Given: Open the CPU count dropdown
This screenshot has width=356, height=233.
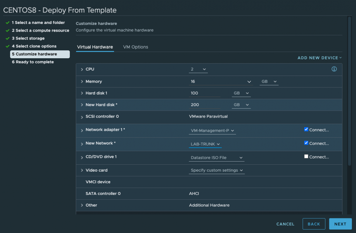Looking at the screenshot, I should pos(198,69).
